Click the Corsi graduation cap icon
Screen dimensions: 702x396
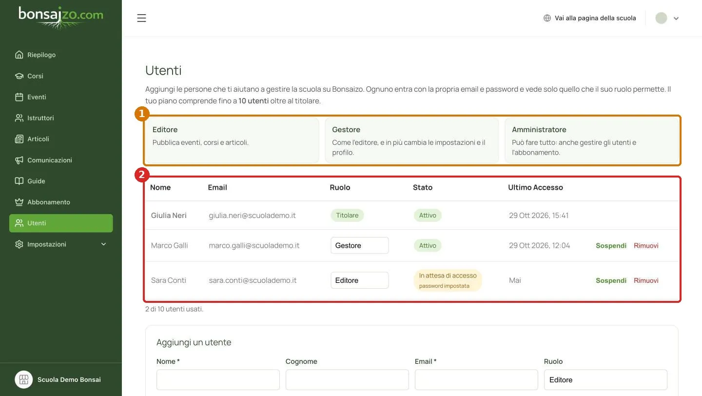point(19,76)
